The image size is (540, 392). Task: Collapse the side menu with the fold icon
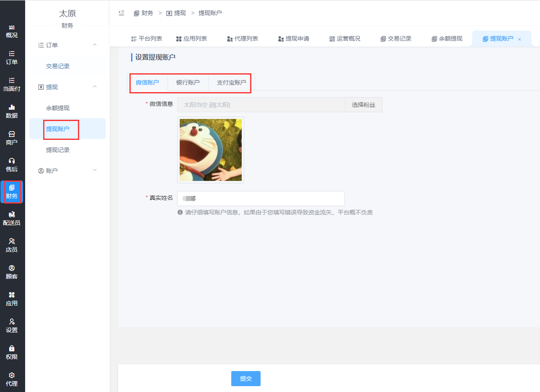click(121, 13)
